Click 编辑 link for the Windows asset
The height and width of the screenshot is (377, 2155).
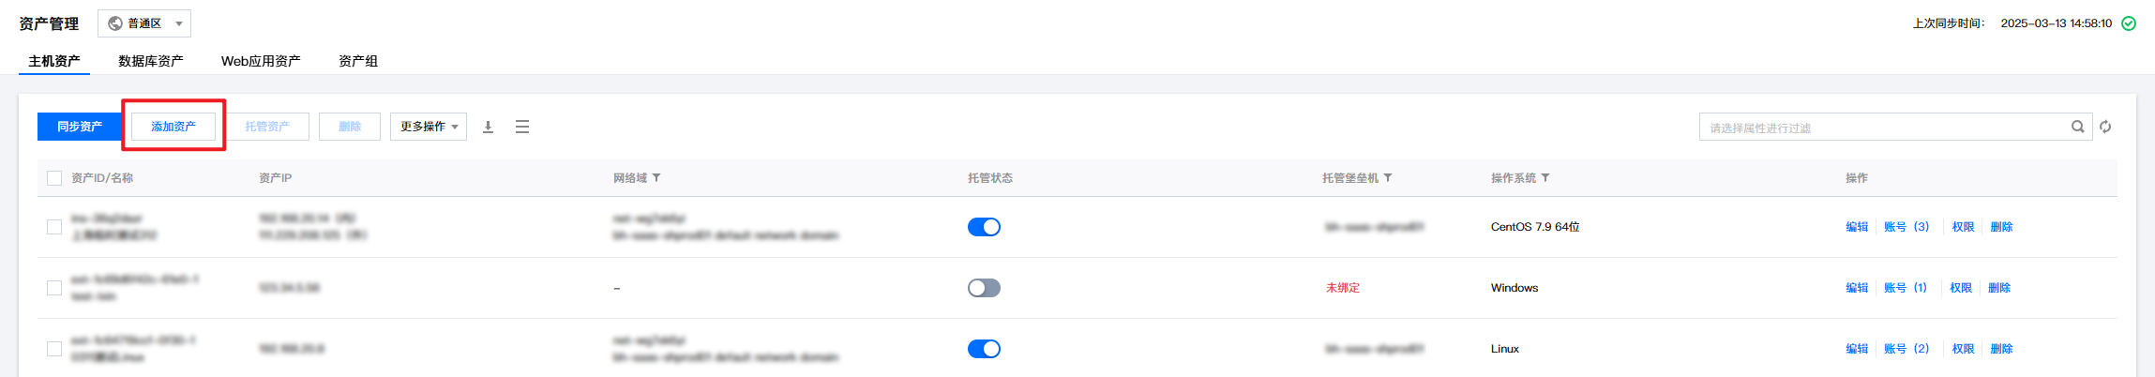click(1857, 288)
